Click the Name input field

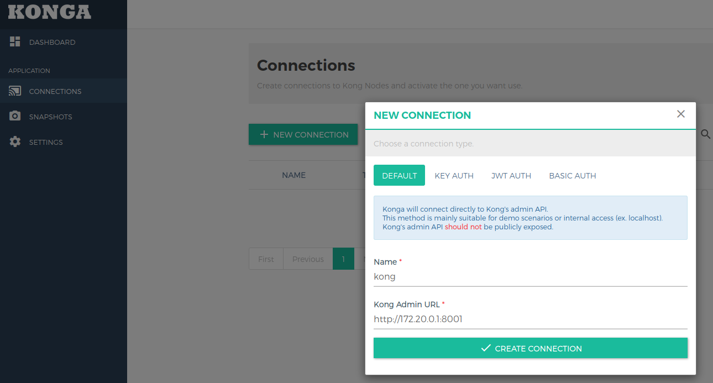point(531,276)
